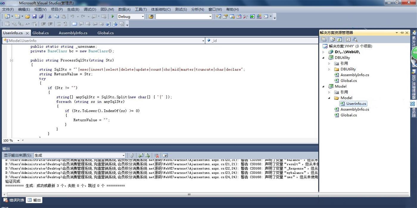Click the Open File folder icon
Image resolution: width=417 pixels, height=208 pixels.
click(x=28, y=17)
